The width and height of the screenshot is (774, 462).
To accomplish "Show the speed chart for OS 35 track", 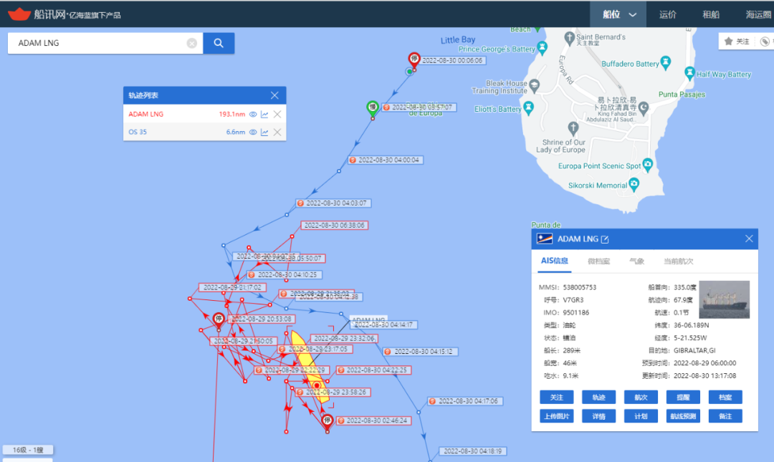I will (x=264, y=132).
